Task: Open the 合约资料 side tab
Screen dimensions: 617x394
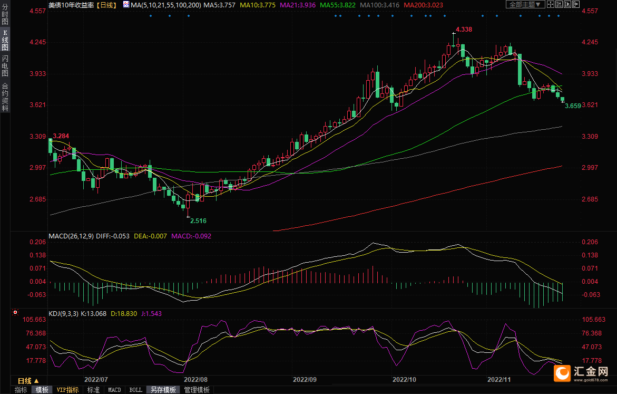Action: coord(5,97)
